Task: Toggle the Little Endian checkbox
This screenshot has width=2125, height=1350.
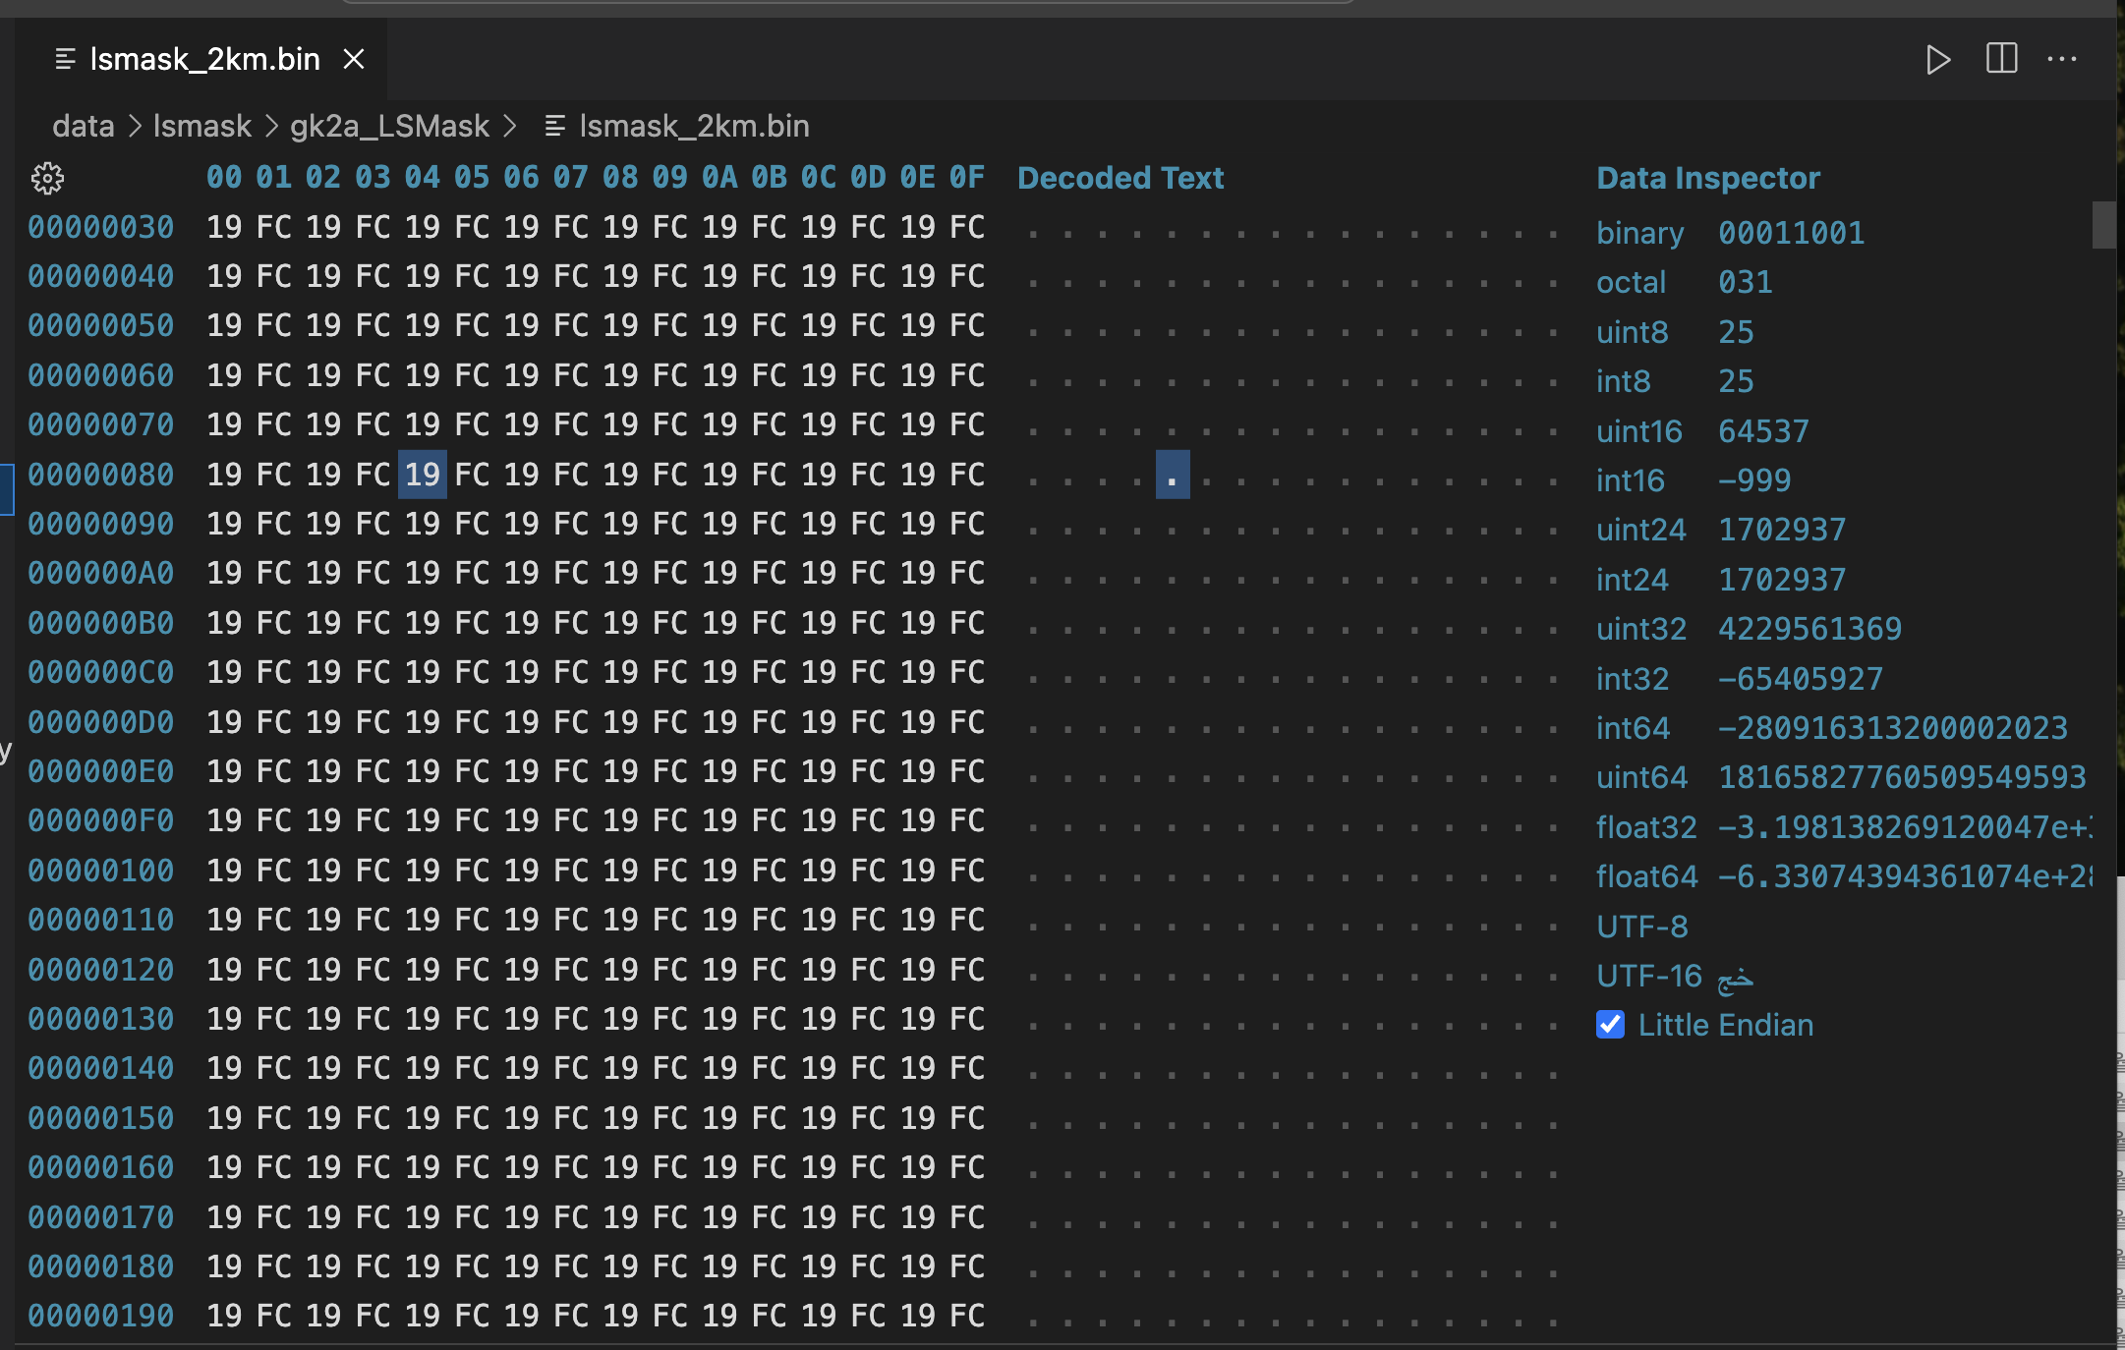Action: [1610, 1025]
